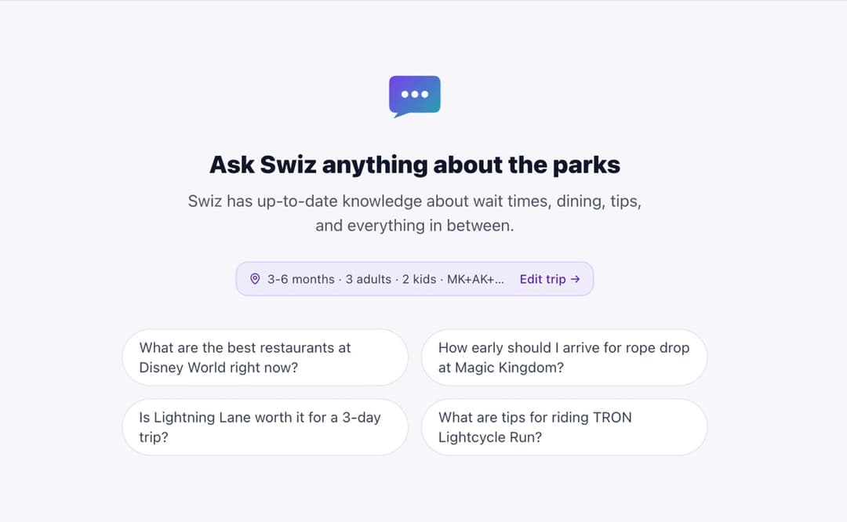Select the location pin icon on the trip pill
Viewport: 847px width, 522px height.
[255, 279]
